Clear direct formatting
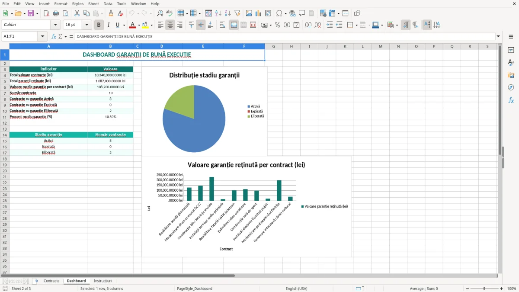519x292 pixels. click(x=120, y=13)
